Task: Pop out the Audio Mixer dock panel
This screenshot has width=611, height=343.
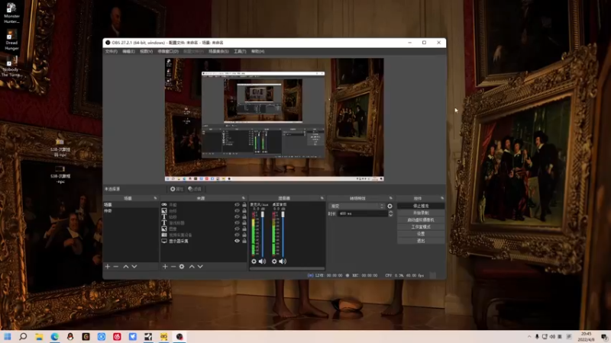Action: click(x=322, y=198)
